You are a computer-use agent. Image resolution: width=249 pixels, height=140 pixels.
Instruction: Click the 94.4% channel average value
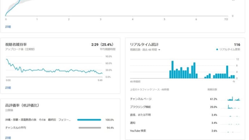tap(110, 128)
